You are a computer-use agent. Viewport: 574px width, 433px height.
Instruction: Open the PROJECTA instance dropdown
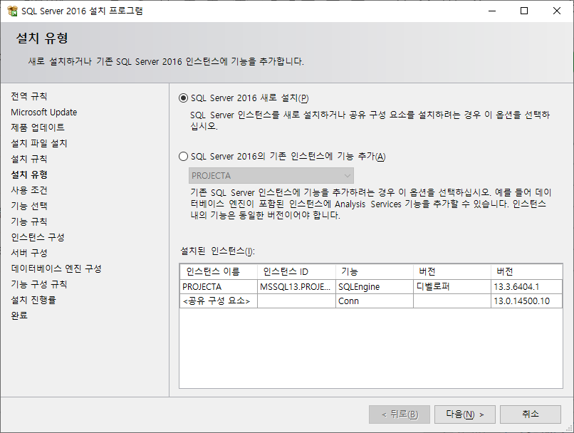pyautogui.click(x=271, y=176)
